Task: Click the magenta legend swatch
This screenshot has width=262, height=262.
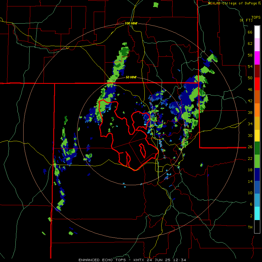Action: [x=257, y=58]
